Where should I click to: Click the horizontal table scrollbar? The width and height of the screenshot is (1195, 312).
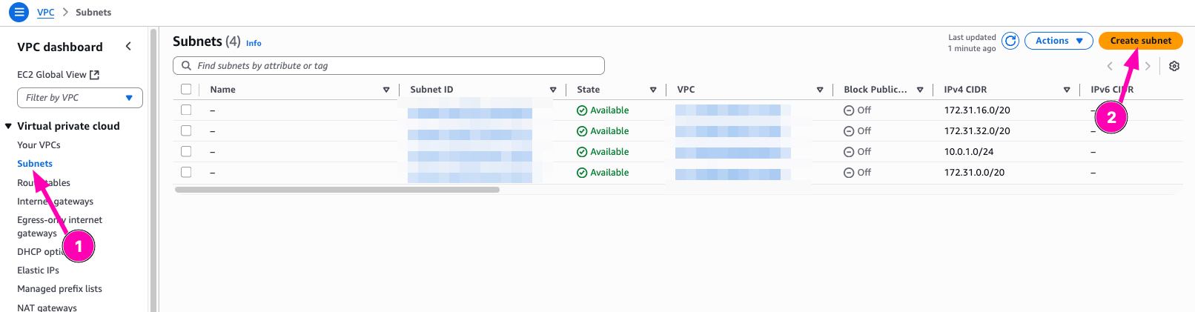(337, 190)
